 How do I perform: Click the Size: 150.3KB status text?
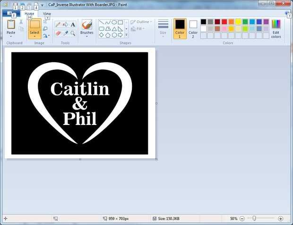pos(169,218)
